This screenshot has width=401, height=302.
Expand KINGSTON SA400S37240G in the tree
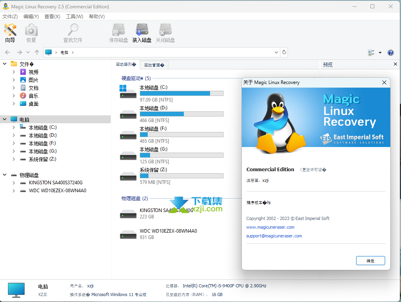pyautogui.click(x=14, y=183)
